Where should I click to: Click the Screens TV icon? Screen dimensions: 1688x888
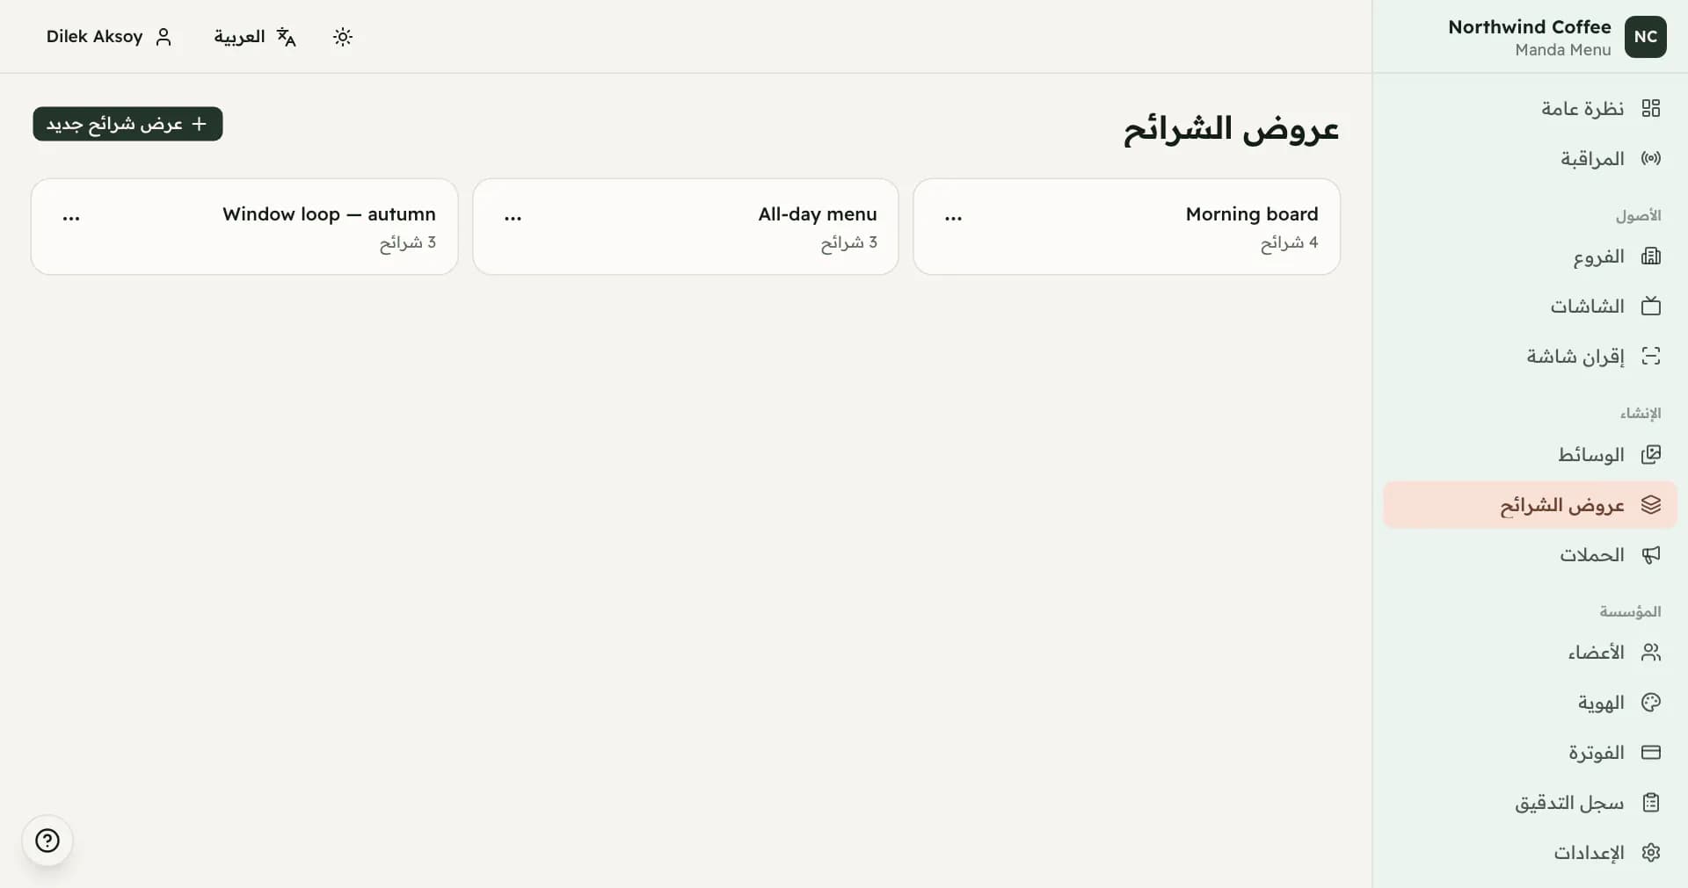[x=1651, y=306]
